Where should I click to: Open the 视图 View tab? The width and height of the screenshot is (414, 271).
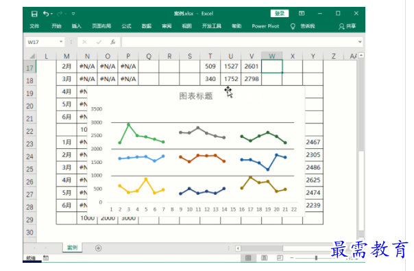pos(186,26)
